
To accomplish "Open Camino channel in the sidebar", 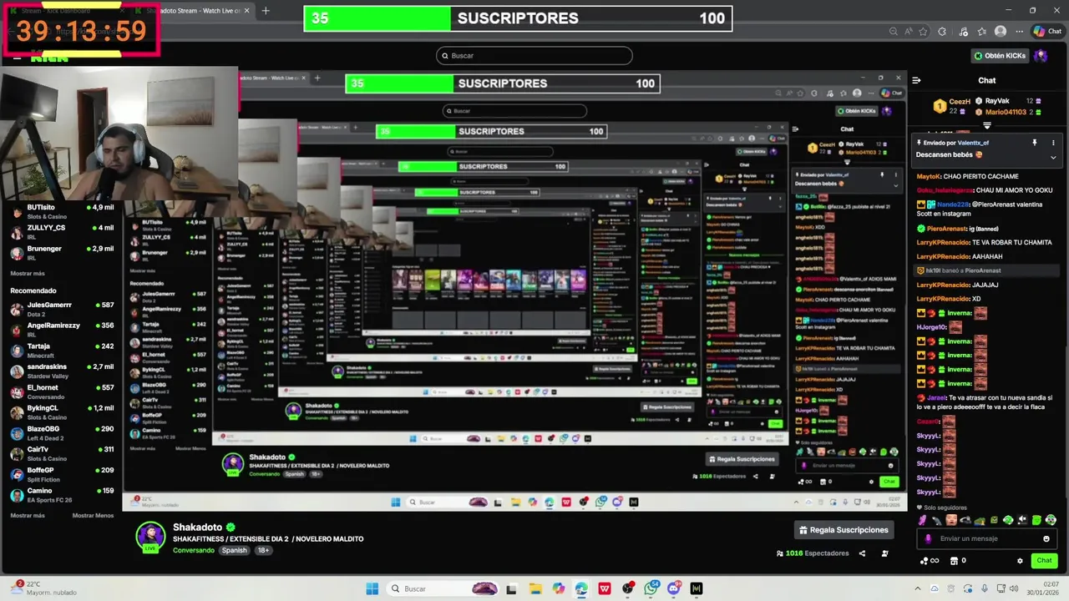I will 62,494.
